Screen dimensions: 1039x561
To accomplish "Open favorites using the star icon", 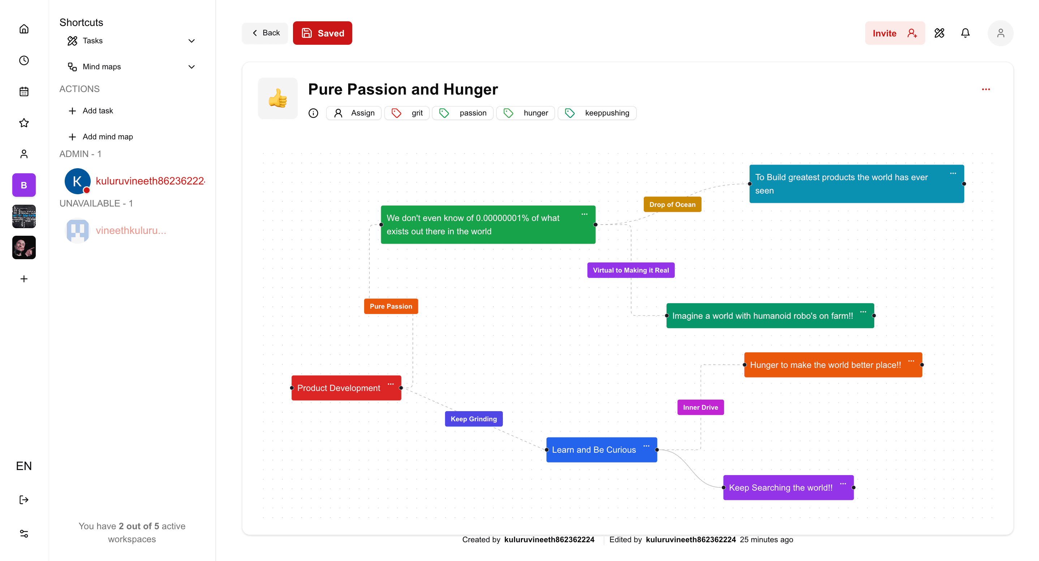I will pyautogui.click(x=24, y=123).
